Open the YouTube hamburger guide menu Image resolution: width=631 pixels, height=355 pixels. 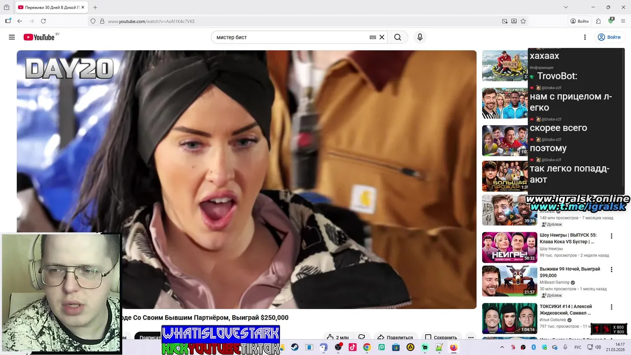pyautogui.click(x=12, y=37)
